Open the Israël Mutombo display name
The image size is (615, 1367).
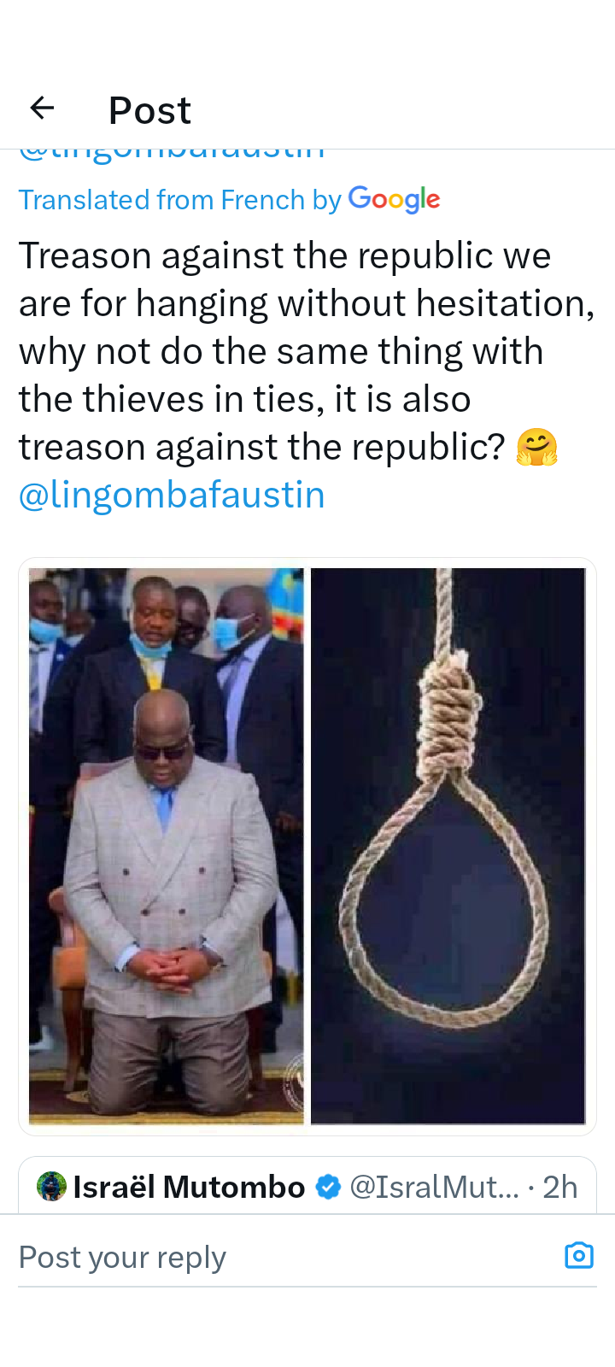pyautogui.click(x=189, y=1187)
